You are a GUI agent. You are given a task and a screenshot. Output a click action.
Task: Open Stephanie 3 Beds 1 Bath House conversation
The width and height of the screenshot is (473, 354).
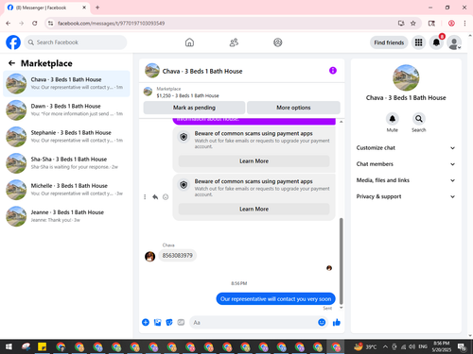pos(66,137)
